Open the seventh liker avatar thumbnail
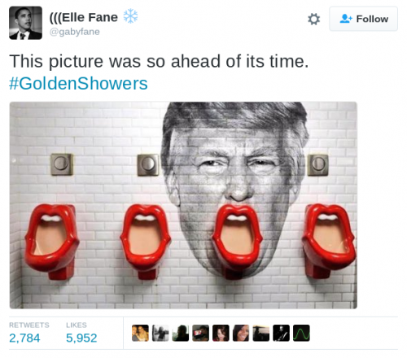Screen dimensions: 407x358 [x=261, y=333]
